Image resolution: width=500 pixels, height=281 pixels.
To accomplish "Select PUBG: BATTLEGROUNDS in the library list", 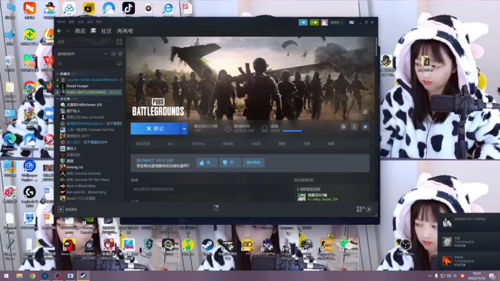I will coord(89,92).
